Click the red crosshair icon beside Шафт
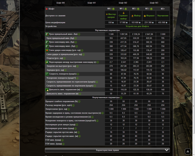The width and height of the screenshot is (195, 156). (x=47, y=9)
